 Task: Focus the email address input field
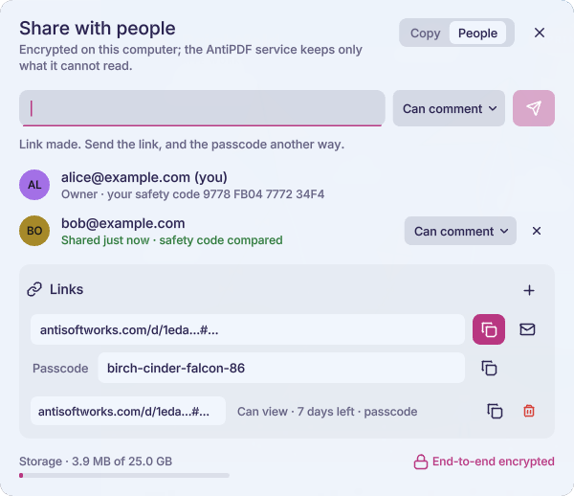click(202, 108)
